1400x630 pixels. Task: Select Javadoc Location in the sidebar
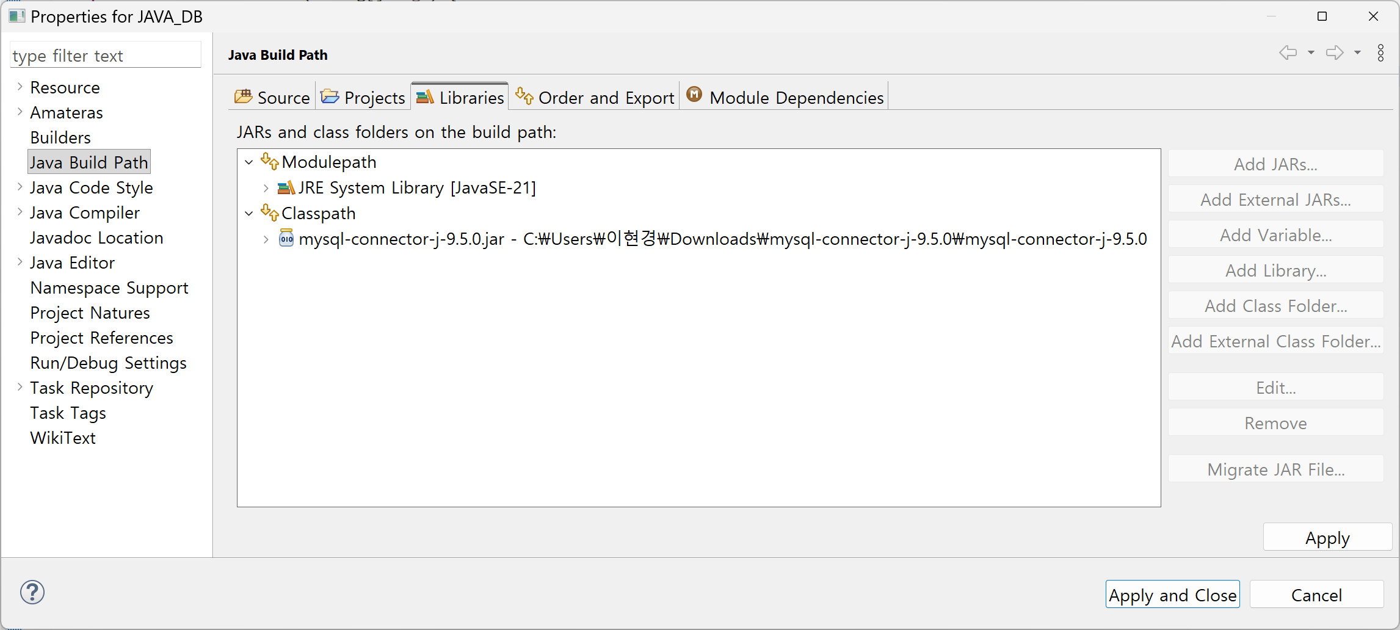coord(96,237)
